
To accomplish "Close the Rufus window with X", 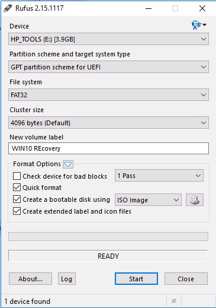I will [x=202, y=8].
